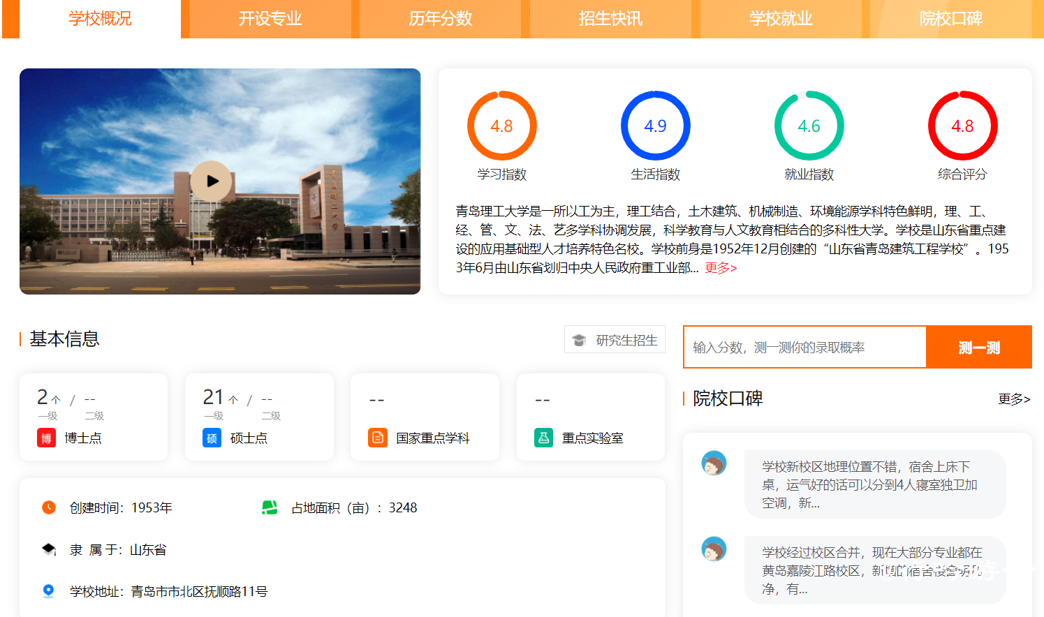Image resolution: width=1044 pixels, height=617 pixels.
Task: Click the blue location pin icon
Action: (48, 591)
